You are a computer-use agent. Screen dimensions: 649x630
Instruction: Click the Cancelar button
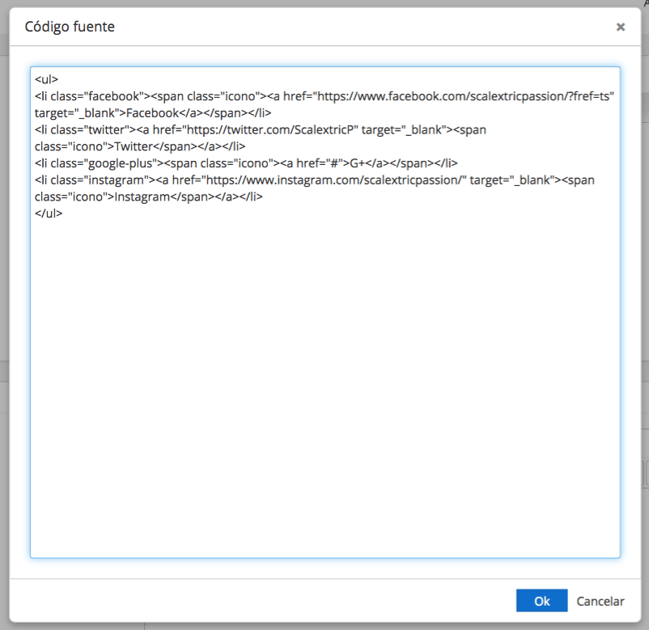point(600,601)
